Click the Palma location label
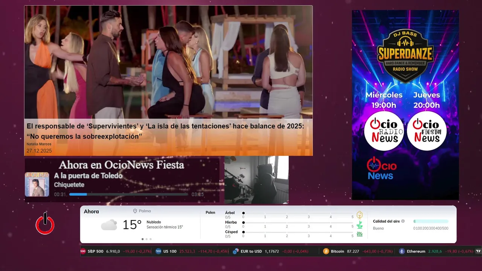482x271 pixels. pos(145,211)
